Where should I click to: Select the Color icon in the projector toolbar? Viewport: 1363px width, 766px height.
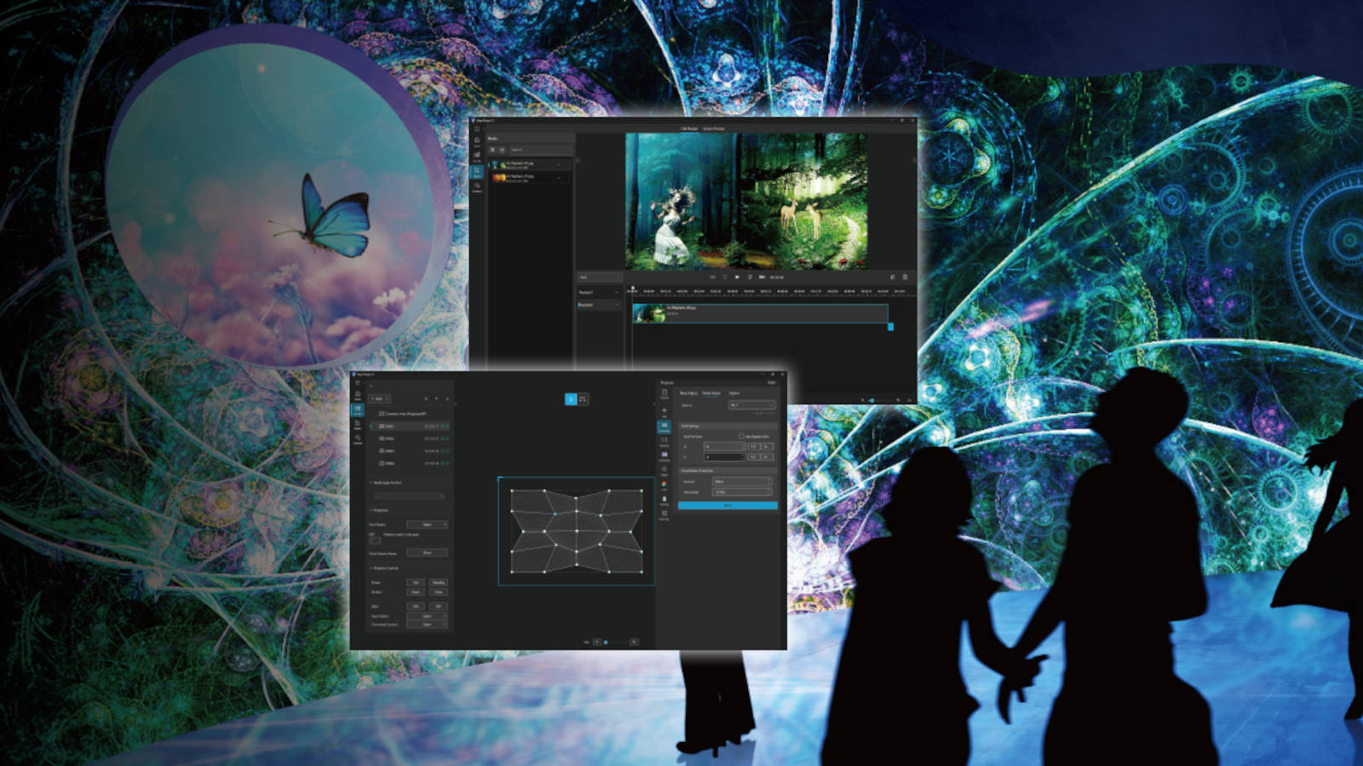[x=664, y=485]
